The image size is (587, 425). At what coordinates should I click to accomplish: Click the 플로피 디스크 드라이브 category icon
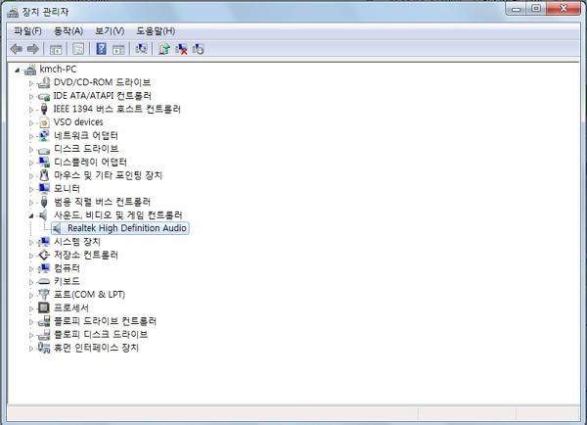(44, 335)
